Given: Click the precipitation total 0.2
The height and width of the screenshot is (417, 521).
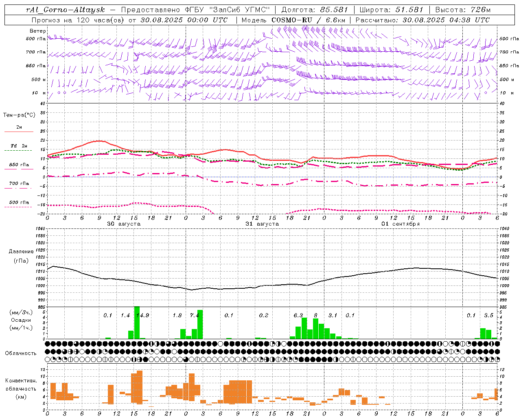Looking at the screenshot, I should point(264,315).
